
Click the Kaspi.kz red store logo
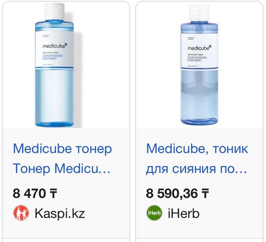pos(21,213)
